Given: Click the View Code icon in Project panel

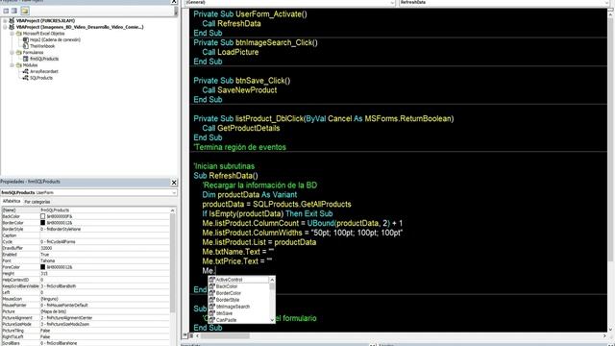Looking at the screenshot, I should (x=6, y=11).
